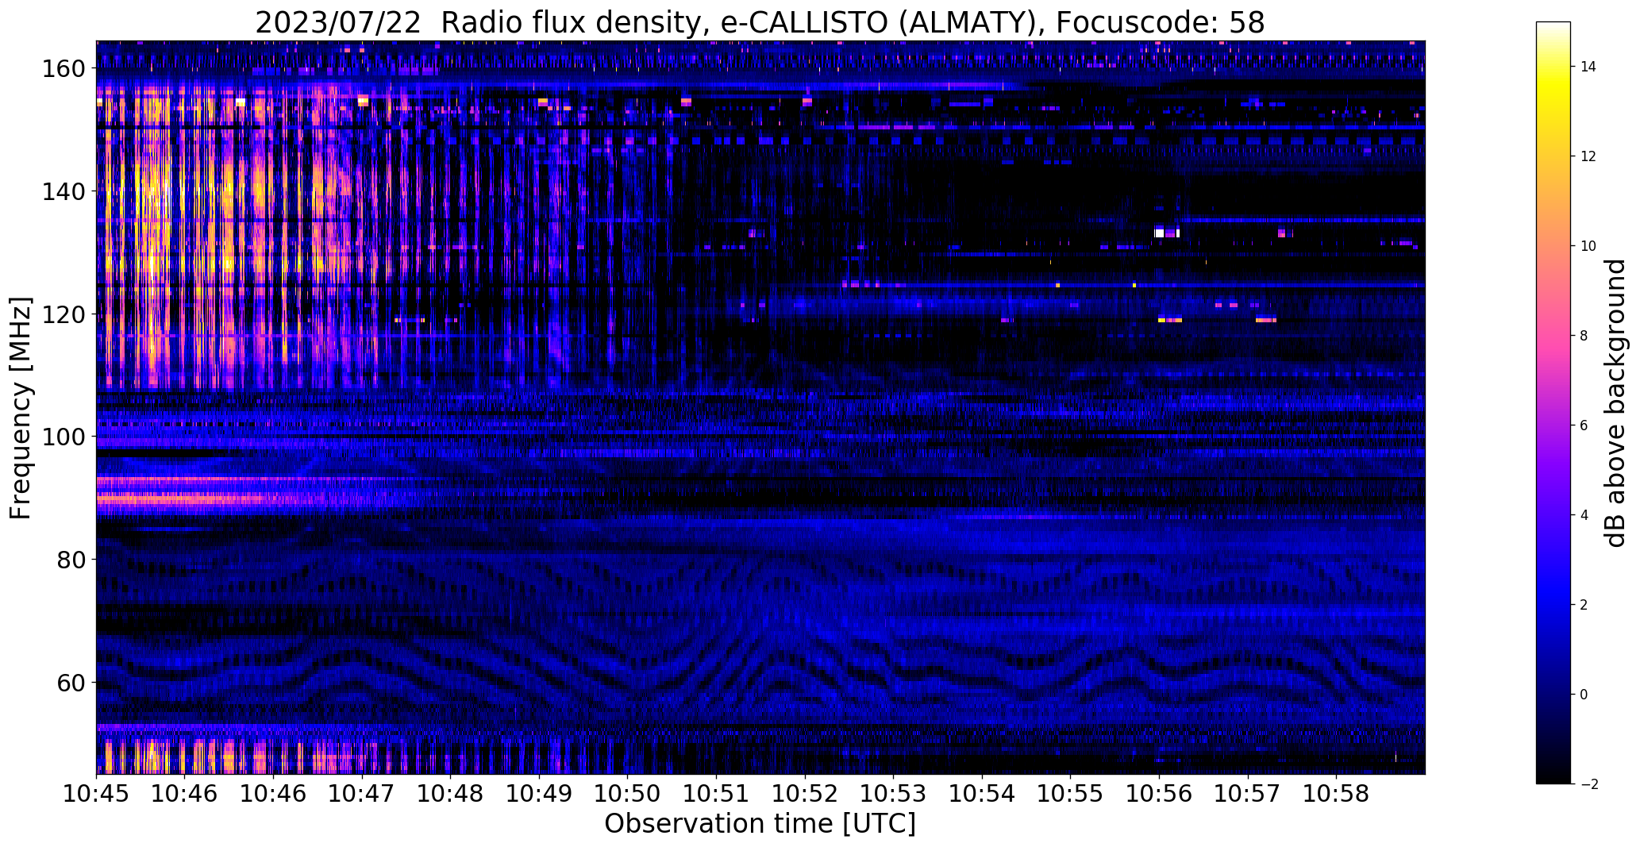Click inside the radio spectrogram plot area
This screenshot has height=847, width=1640.
click(x=760, y=407)
